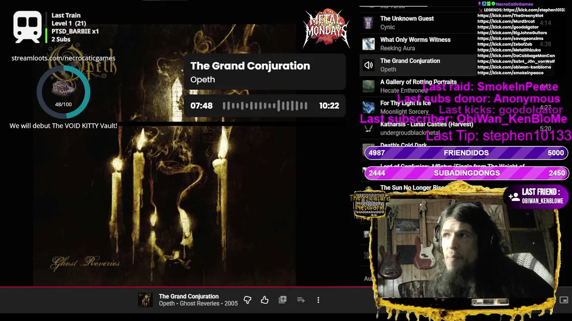
Task: Click total duration 10:22 in widget
Action: (329, 106)
